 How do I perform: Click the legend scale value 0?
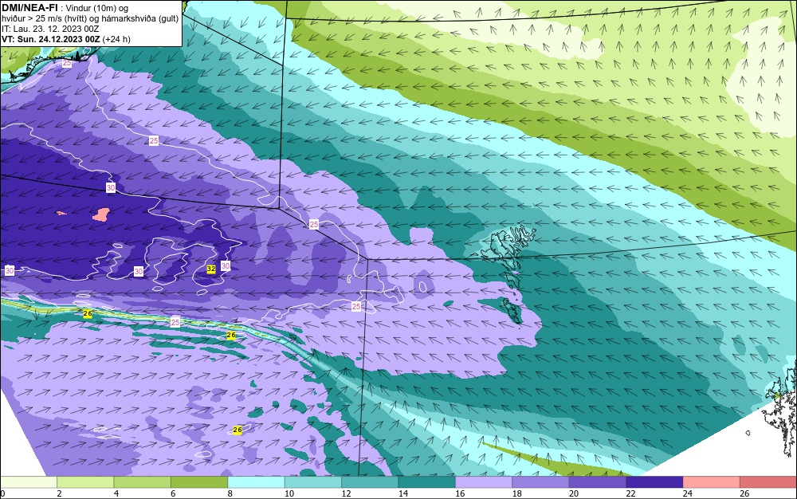point(2,493)
